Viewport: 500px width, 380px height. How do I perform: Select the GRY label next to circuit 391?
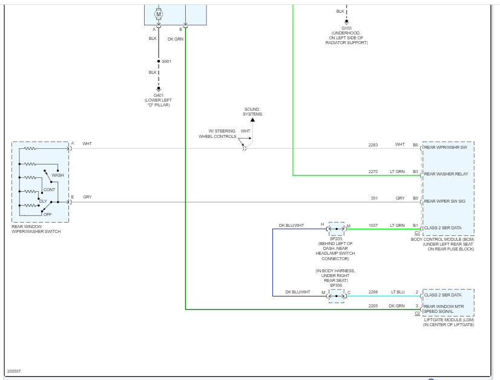pos(400,198)
